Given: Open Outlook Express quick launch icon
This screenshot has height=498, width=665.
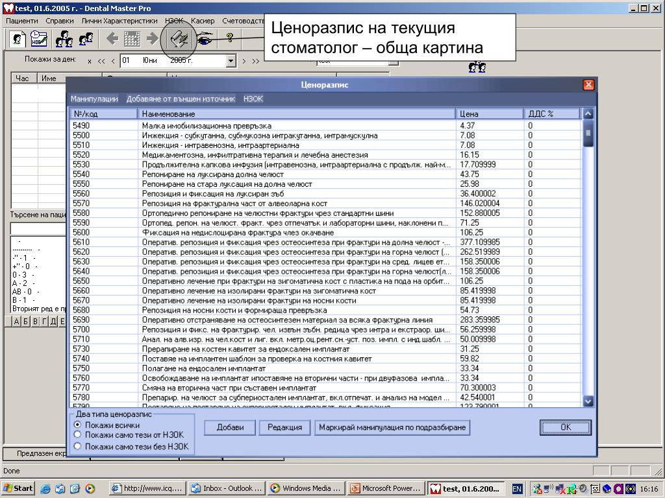Looking at the screenshot, I should [x=60, y=488].
